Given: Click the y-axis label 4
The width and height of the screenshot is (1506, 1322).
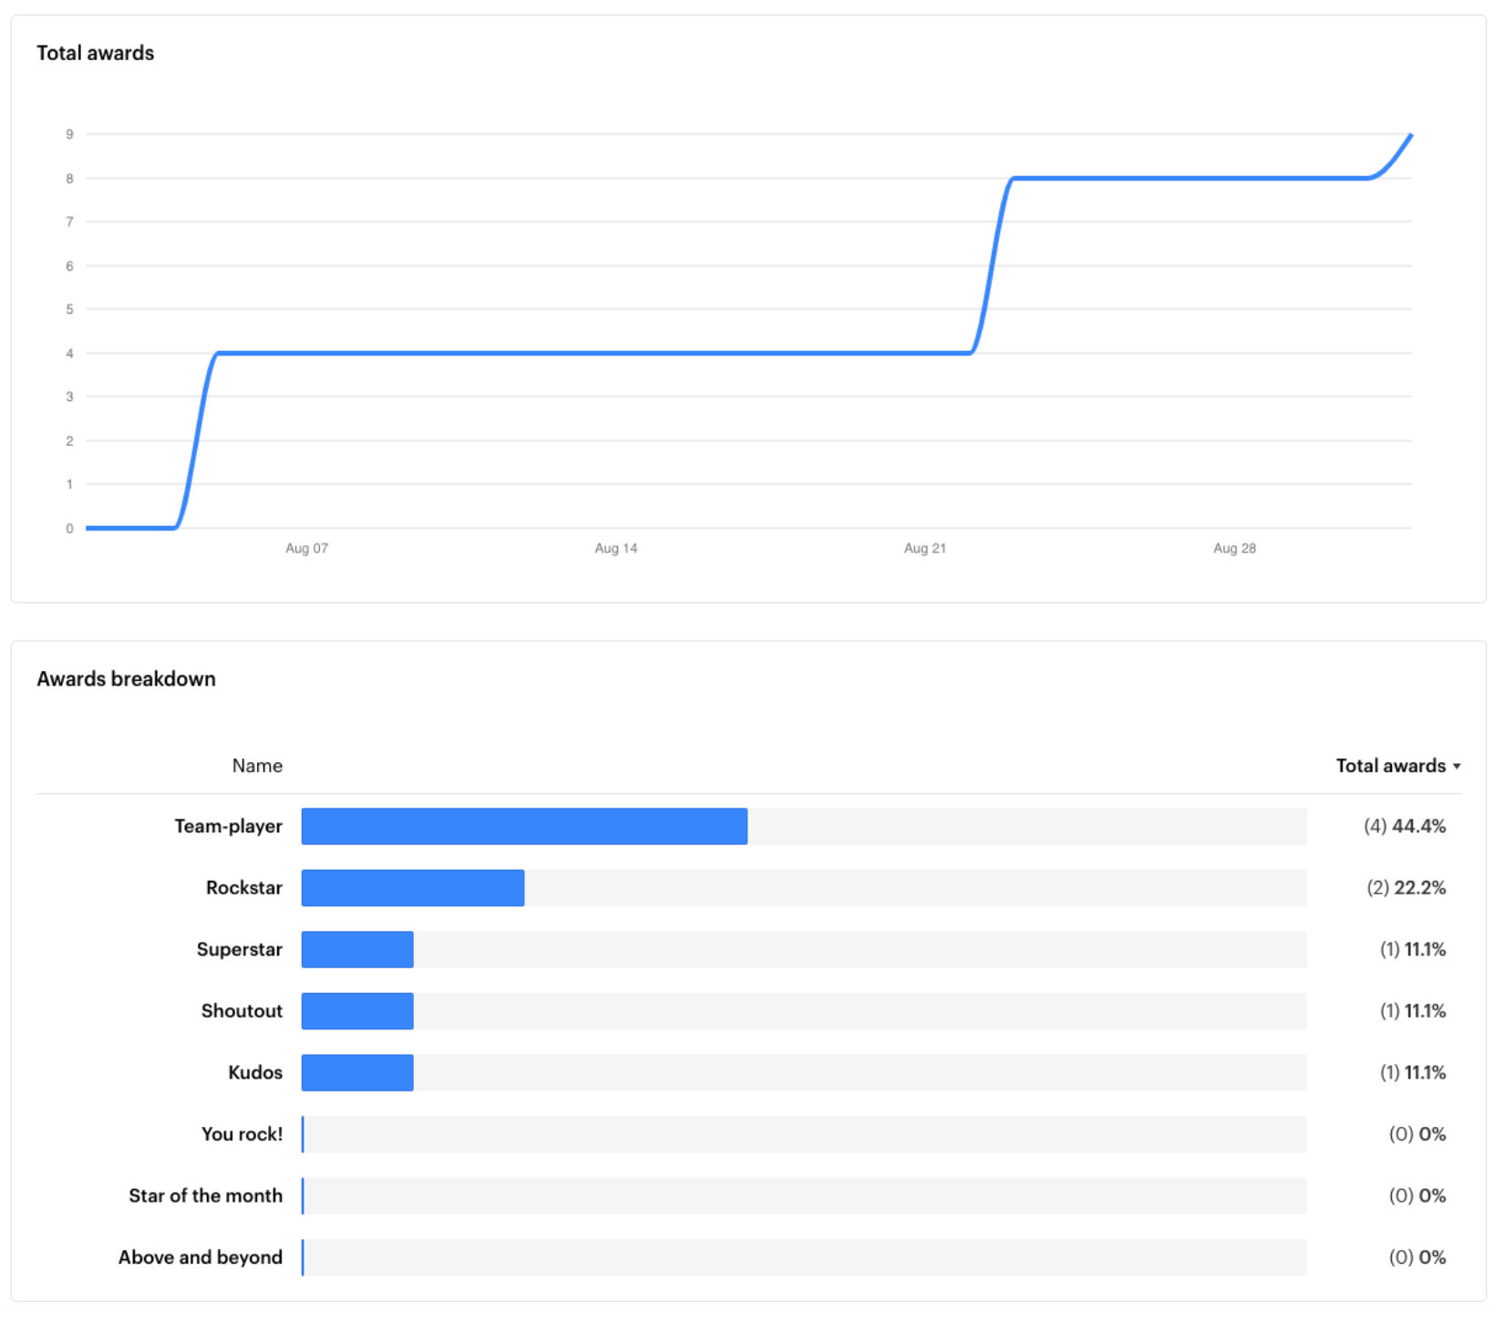Looking at the screenshot, I should click(69, 353).
